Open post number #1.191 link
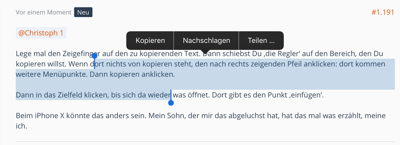400x145 pixels. point(383,12)
